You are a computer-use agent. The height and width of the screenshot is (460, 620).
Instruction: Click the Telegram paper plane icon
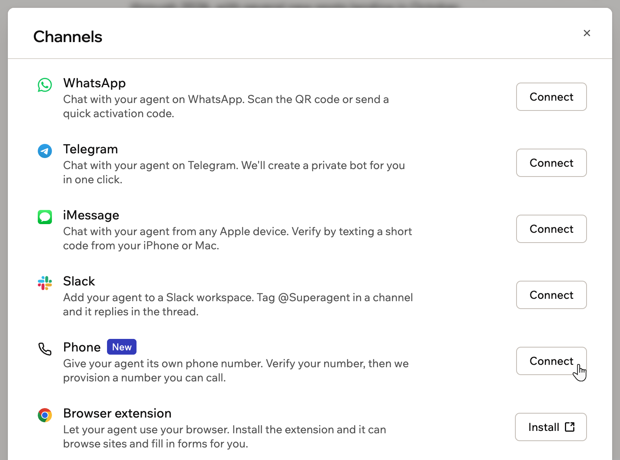coord(45,151)
